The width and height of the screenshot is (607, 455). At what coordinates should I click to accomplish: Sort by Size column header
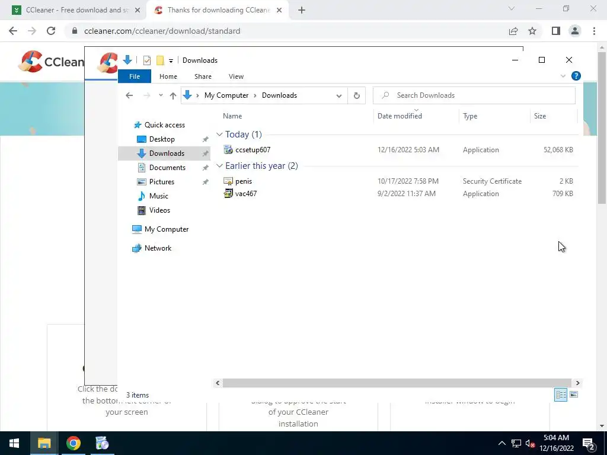point(540,116)
